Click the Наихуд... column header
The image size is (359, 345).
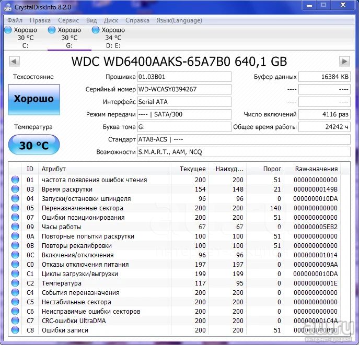[227, 169]
